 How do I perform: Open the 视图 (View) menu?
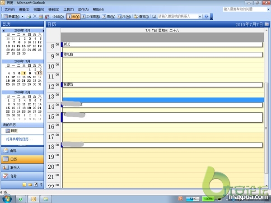pos(38,9)
